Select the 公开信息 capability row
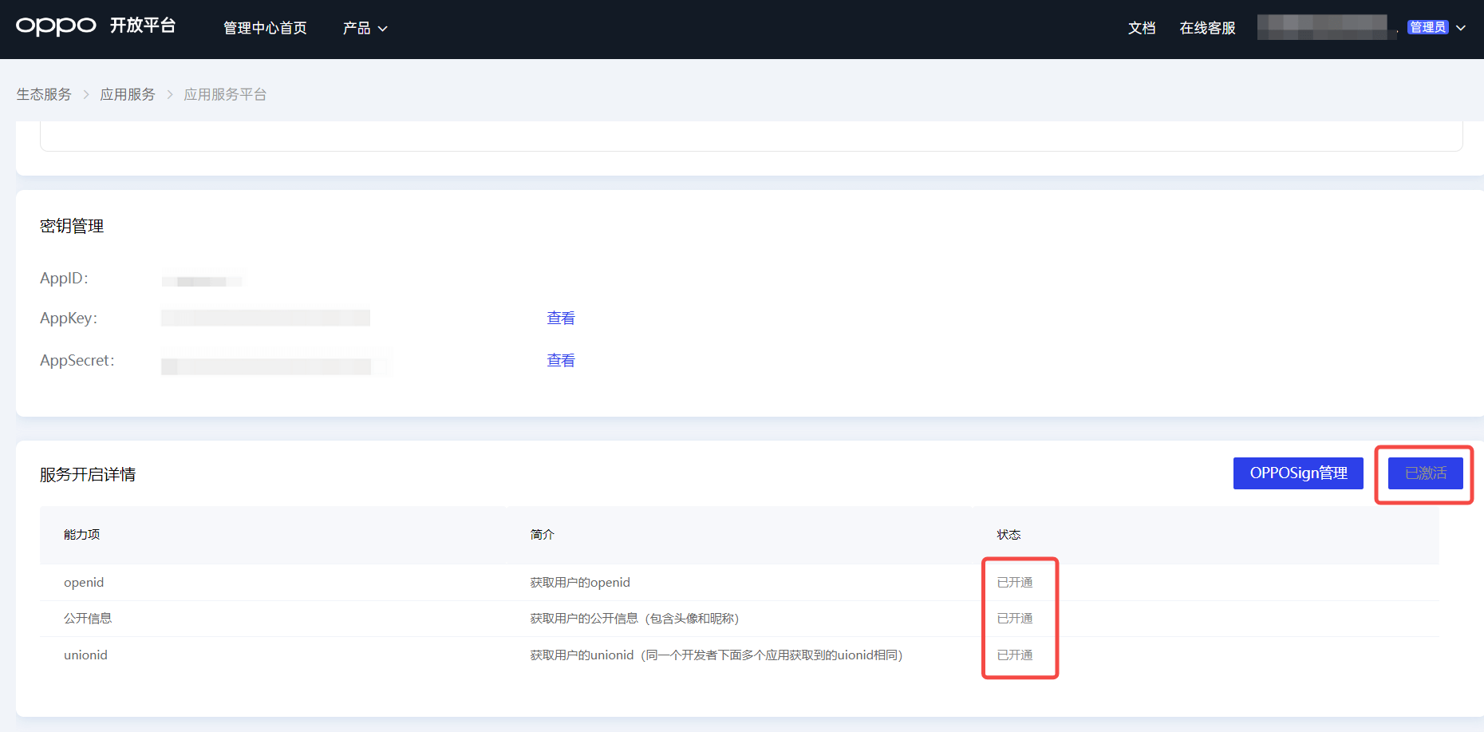The image size is (1484, 732). tap(88, 619)
